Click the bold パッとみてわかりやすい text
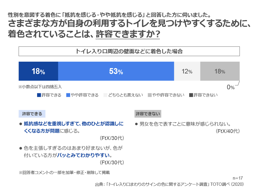The image size is (258, 193). (83, 155)
